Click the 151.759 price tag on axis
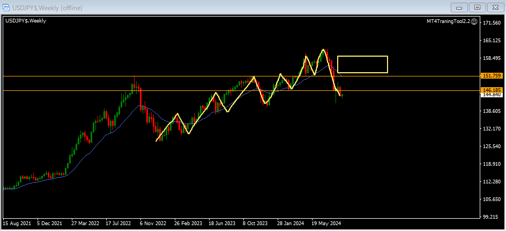 [x=491, y=76]
